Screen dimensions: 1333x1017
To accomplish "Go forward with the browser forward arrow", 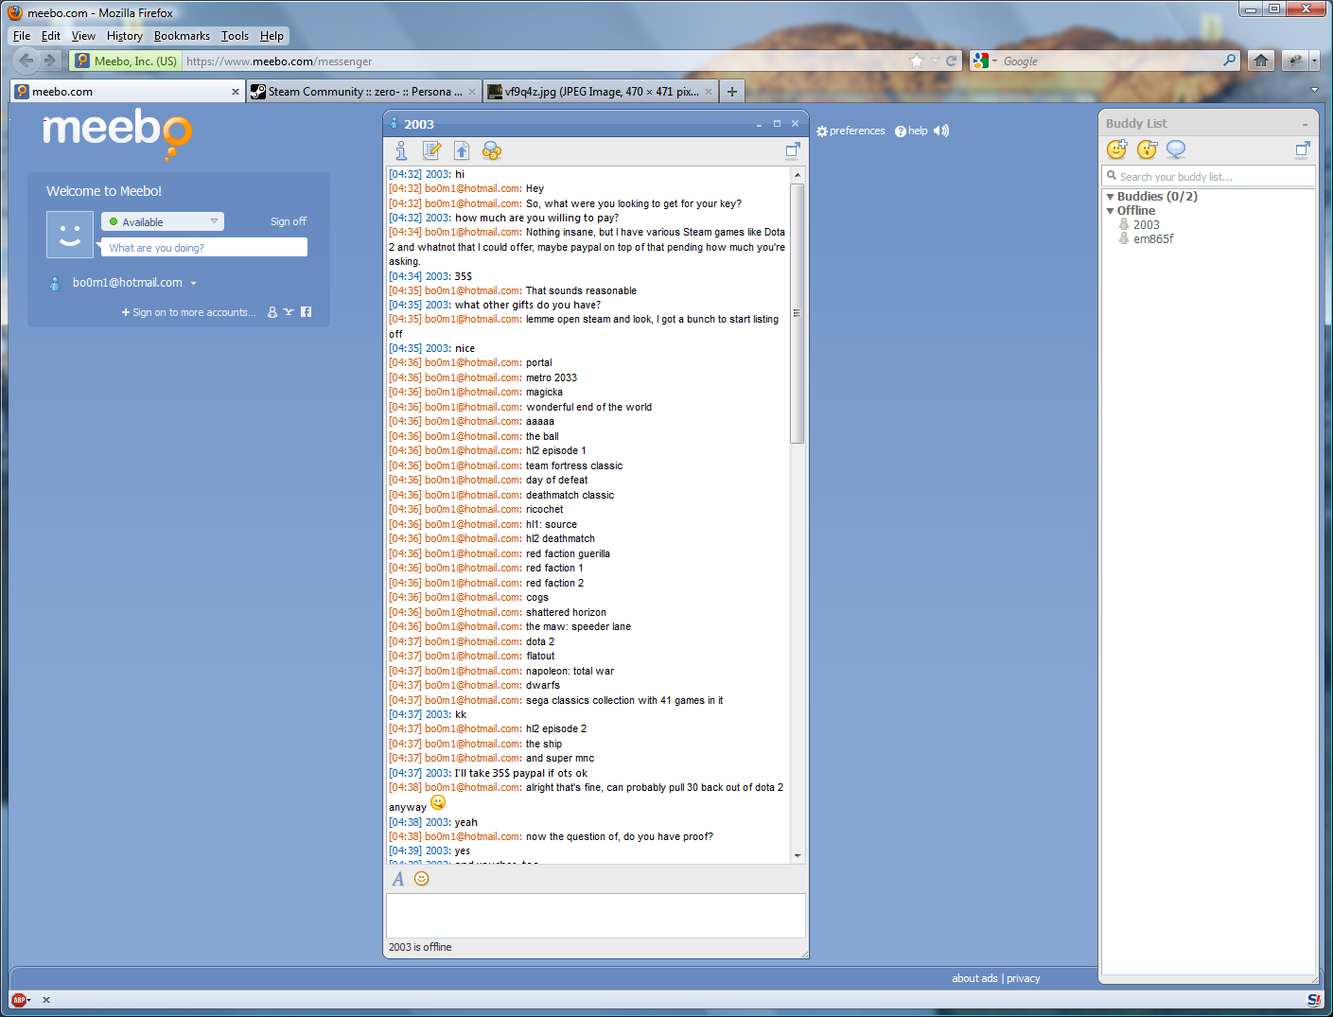I will [x=51, y=61].
